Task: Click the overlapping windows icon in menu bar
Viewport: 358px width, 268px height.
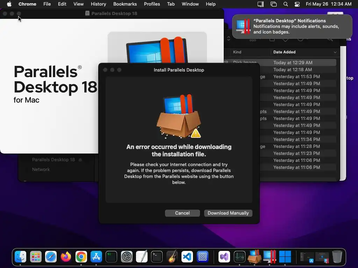Action: tap(273, 4)
